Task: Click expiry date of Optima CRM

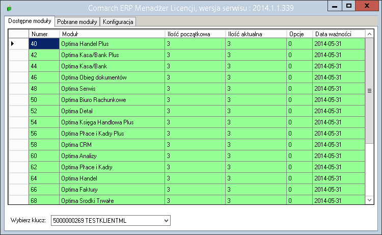Action: [339, 145]
